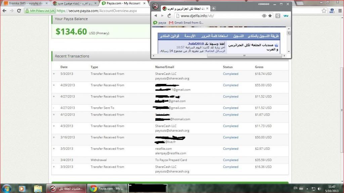Expand the 4/29/2013 transaction row
The image size is (344, 193).
pos(54,85)
